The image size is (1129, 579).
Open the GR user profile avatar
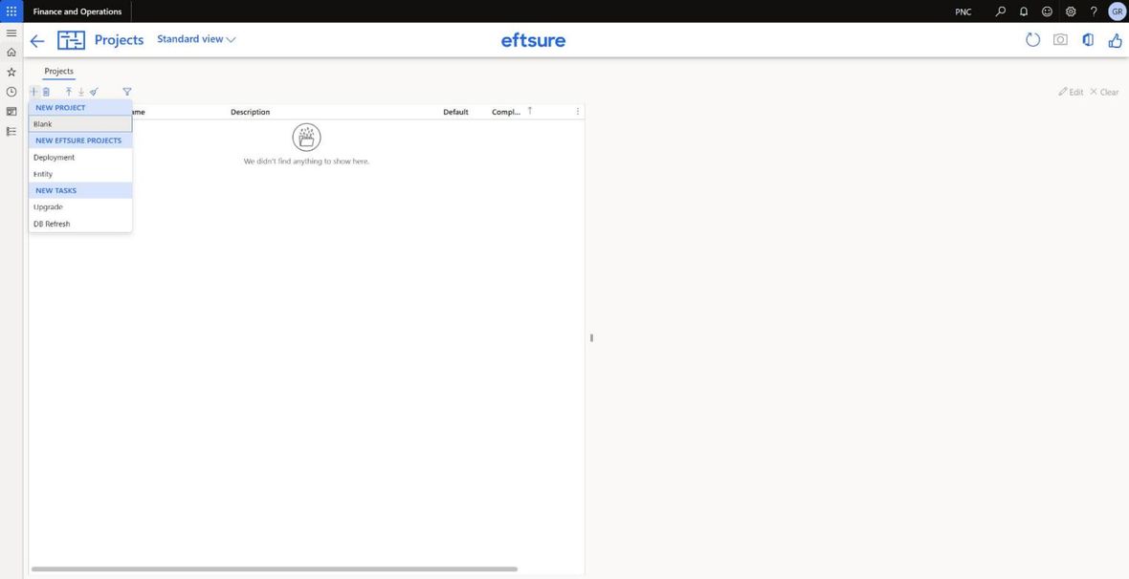pyautogui.click(x=1117, y=11)
